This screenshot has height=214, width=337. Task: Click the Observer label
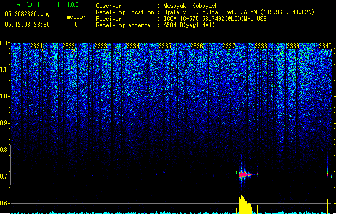[109, 6]
